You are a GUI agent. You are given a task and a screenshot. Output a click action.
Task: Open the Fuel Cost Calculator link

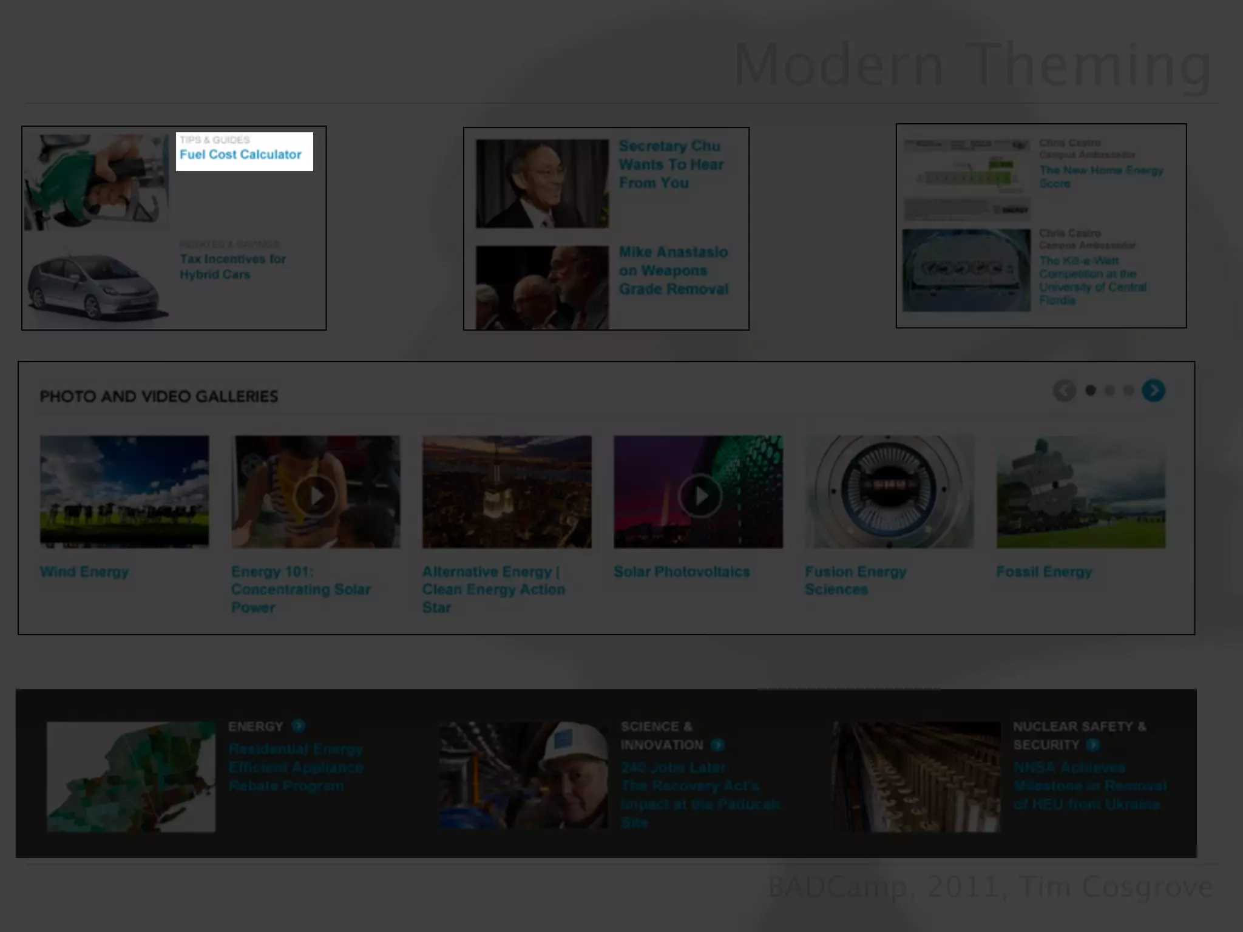[x=240, y=155]
